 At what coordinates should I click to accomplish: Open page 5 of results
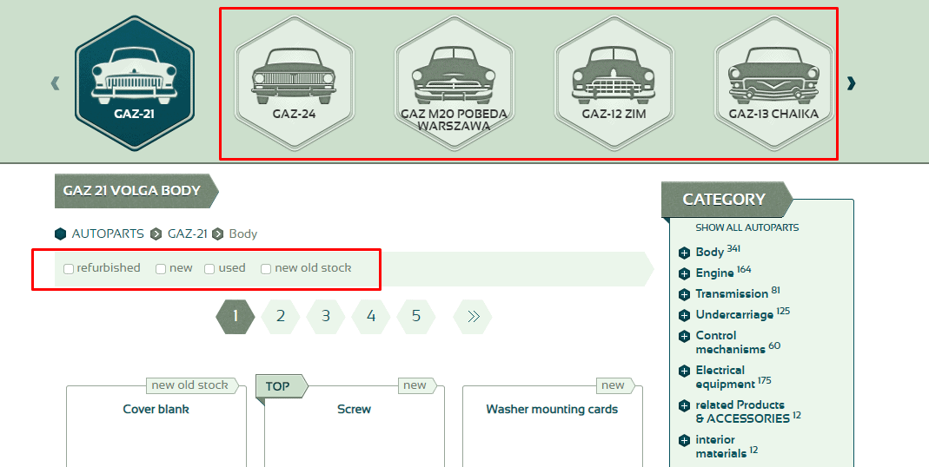pyautogui.click(x=416, y=316)
